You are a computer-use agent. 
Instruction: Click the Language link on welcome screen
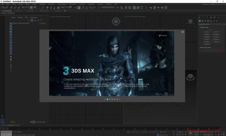coord(163,35)
